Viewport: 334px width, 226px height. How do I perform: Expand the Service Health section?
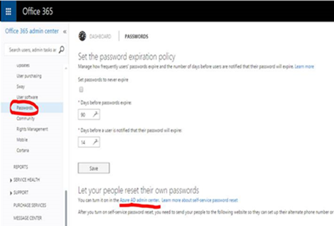tap(11, 180)
